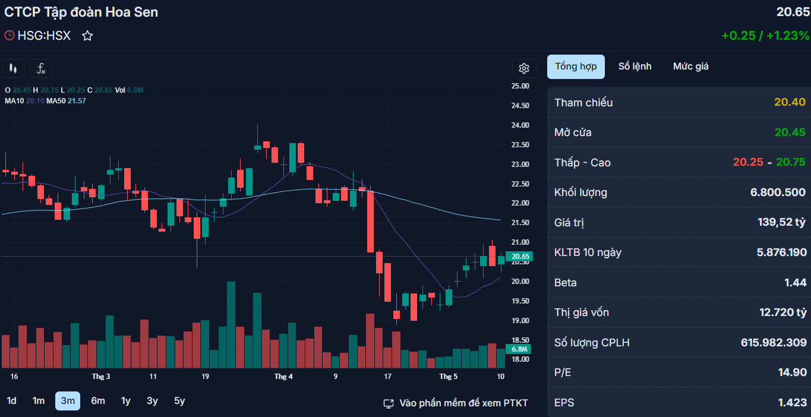Click the HSG:HSX ticker symbol
811x417 pixels.
tap(44, 36)
